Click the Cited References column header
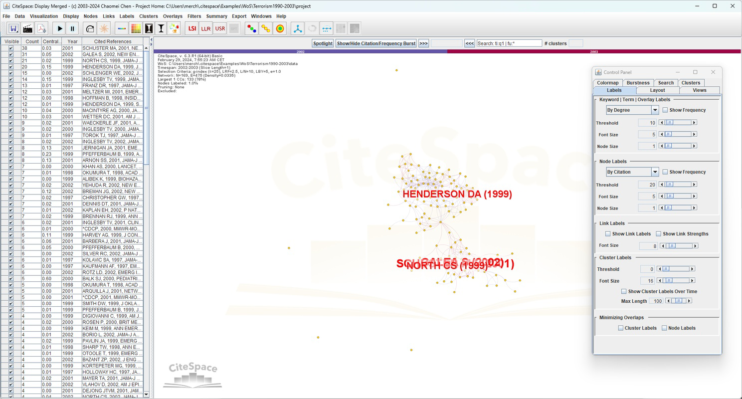Image resolution: width=742 pixels, height=399 pixels. click(x=112, y=41)
